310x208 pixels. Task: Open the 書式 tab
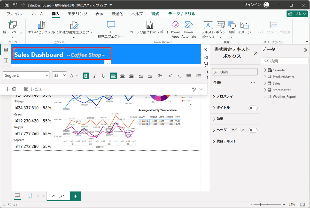point(155,14)
